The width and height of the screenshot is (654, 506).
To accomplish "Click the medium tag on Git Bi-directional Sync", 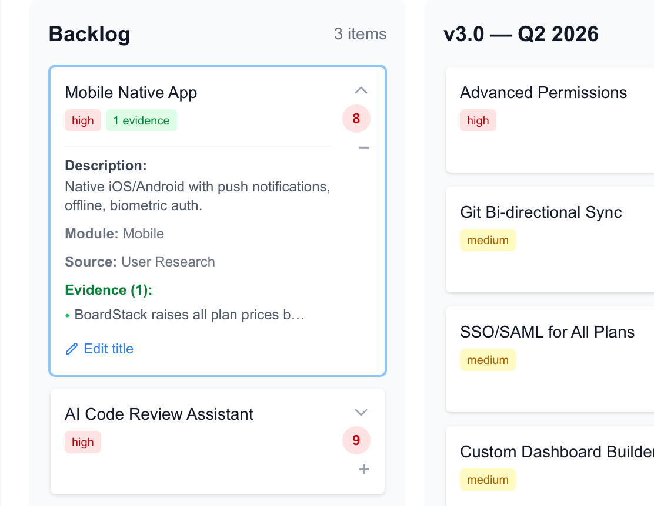I will click(488, 240).
